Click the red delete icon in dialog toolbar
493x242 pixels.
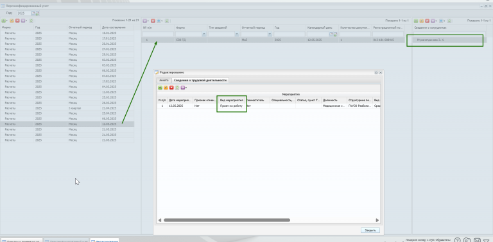click(x=171, y=88)
